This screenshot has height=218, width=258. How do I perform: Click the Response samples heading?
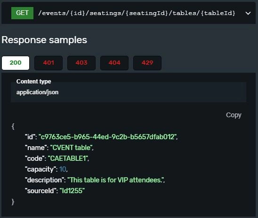tap(44, 40)
